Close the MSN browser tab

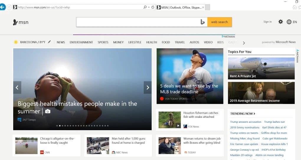(x=203, y=7)
